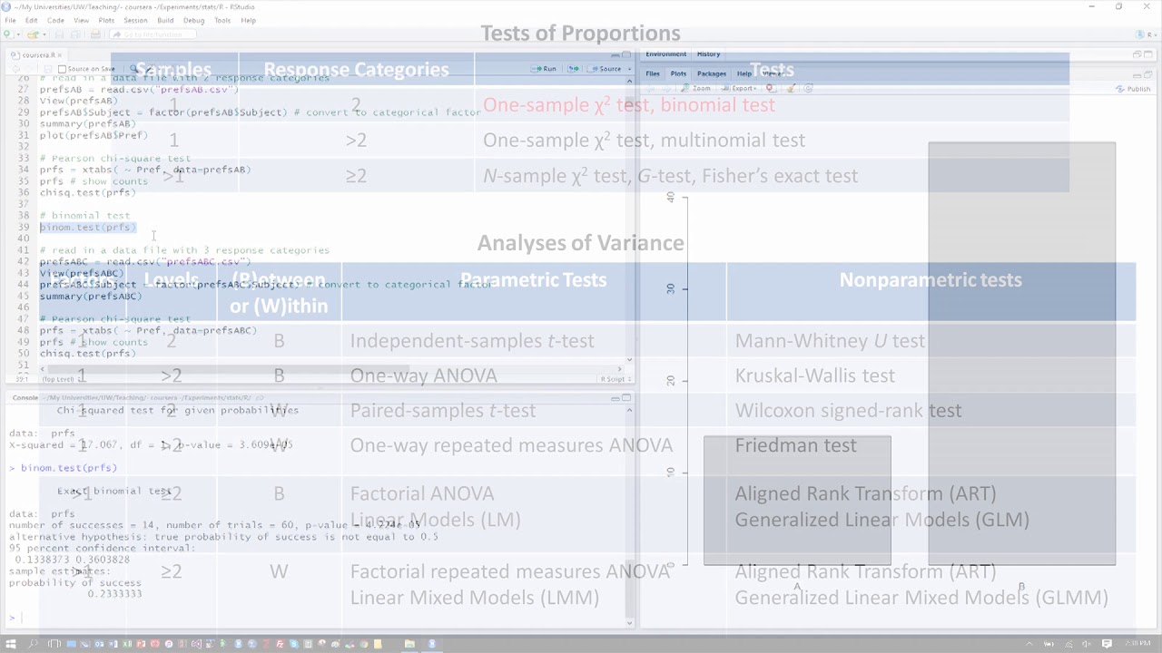
Task: Click the RStudio taskbar icon
Action: (432, 644)
